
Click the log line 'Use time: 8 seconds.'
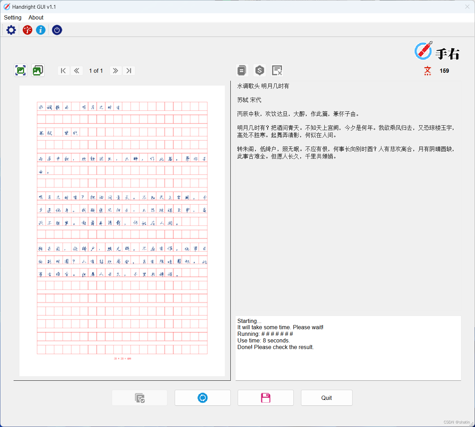(263, 340)
